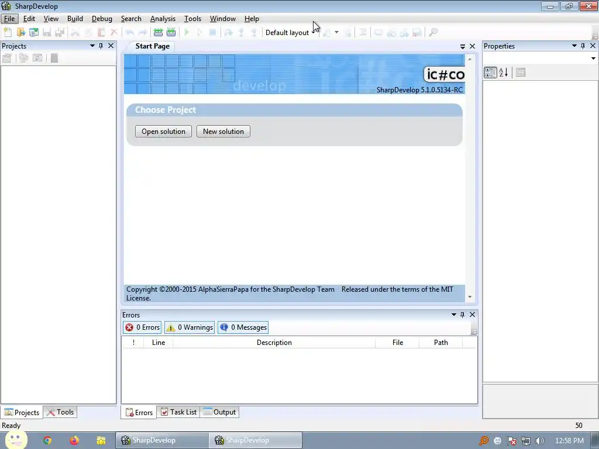Image resolution: width=599 pixels, height=449 pixels.
Task: Click the Rebuild Solution toolbar icon
Action: pos(171,33)
